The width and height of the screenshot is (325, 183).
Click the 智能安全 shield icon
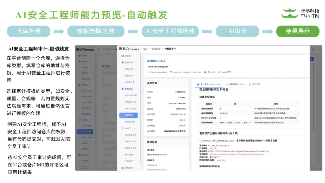click(122, 89)
